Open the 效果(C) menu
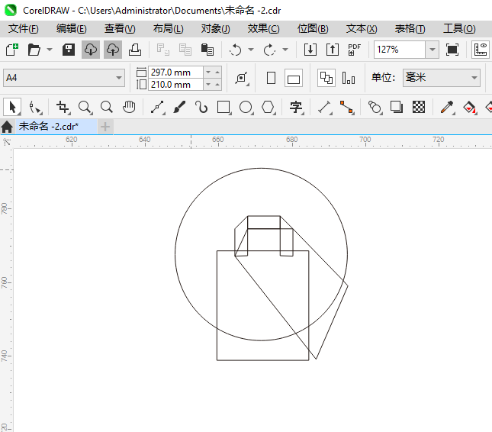The image size is (492, 432). [263, 28]
